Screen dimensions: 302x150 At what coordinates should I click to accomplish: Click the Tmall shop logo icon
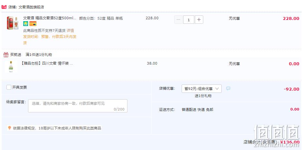pyautogui.click(x=4, y=7)
